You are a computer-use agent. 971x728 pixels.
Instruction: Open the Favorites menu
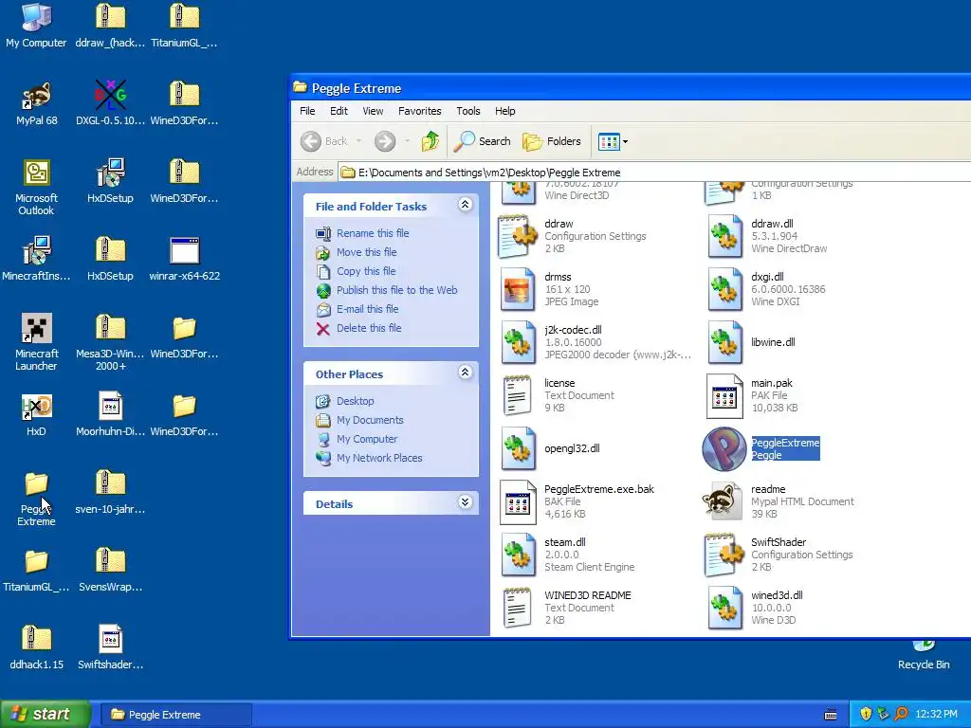point(420,111)
